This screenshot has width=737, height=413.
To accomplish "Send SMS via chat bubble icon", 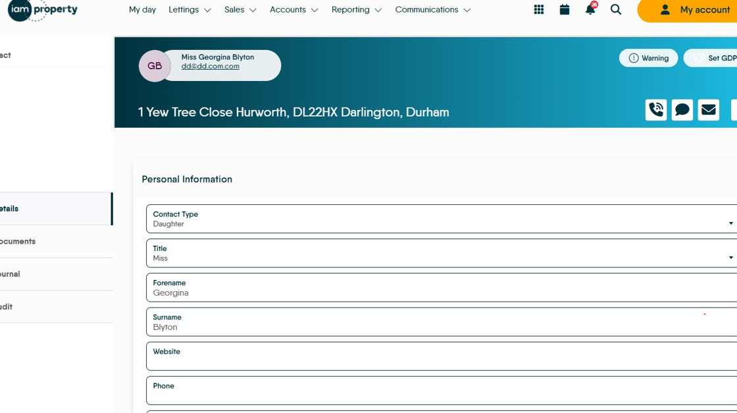I will click(682, 109).
